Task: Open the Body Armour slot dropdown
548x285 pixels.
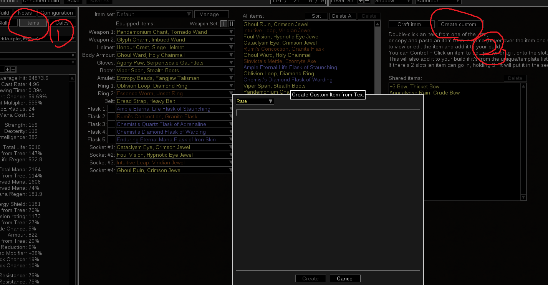Action: pyautogui.click(x=175, y=55)
